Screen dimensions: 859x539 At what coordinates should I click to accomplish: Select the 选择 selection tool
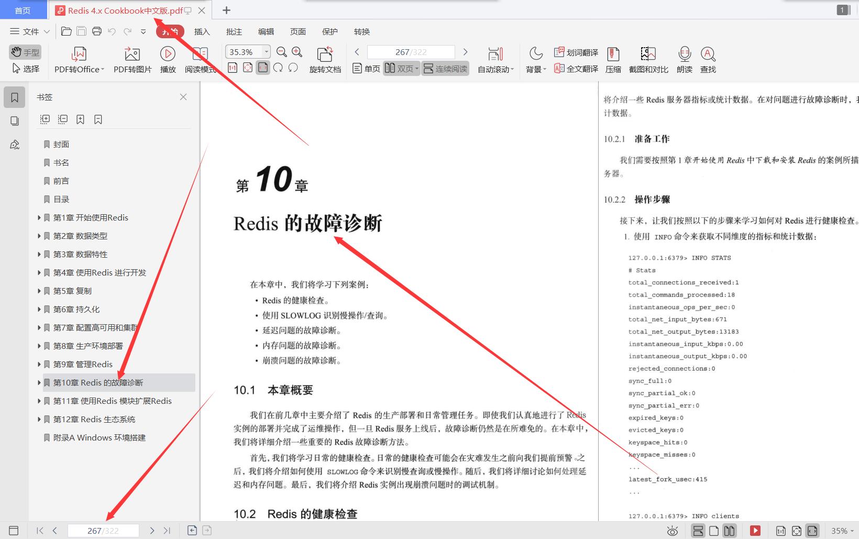coord(25,69)
